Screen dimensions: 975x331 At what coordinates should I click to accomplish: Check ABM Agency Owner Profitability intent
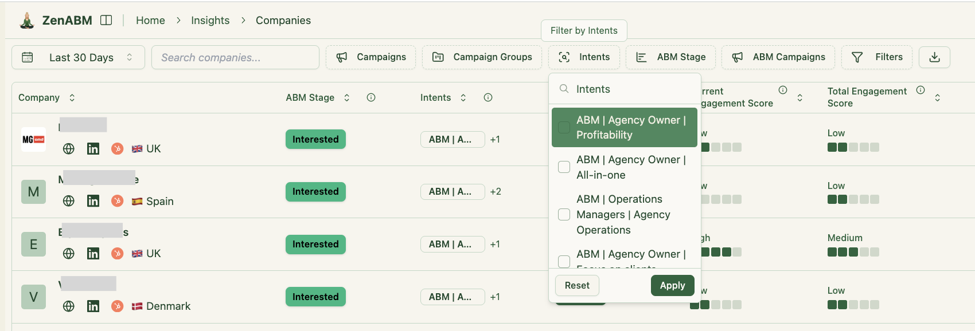[564, 127]
